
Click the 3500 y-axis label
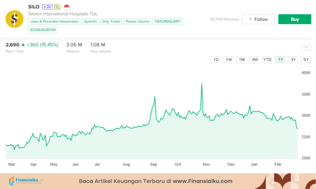306,94
